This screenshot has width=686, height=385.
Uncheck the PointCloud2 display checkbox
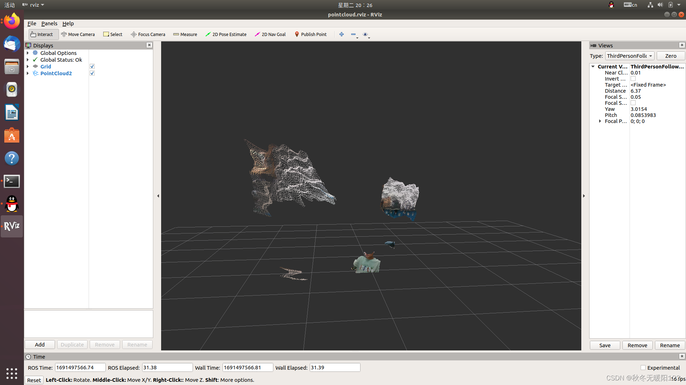pos(92,73)
